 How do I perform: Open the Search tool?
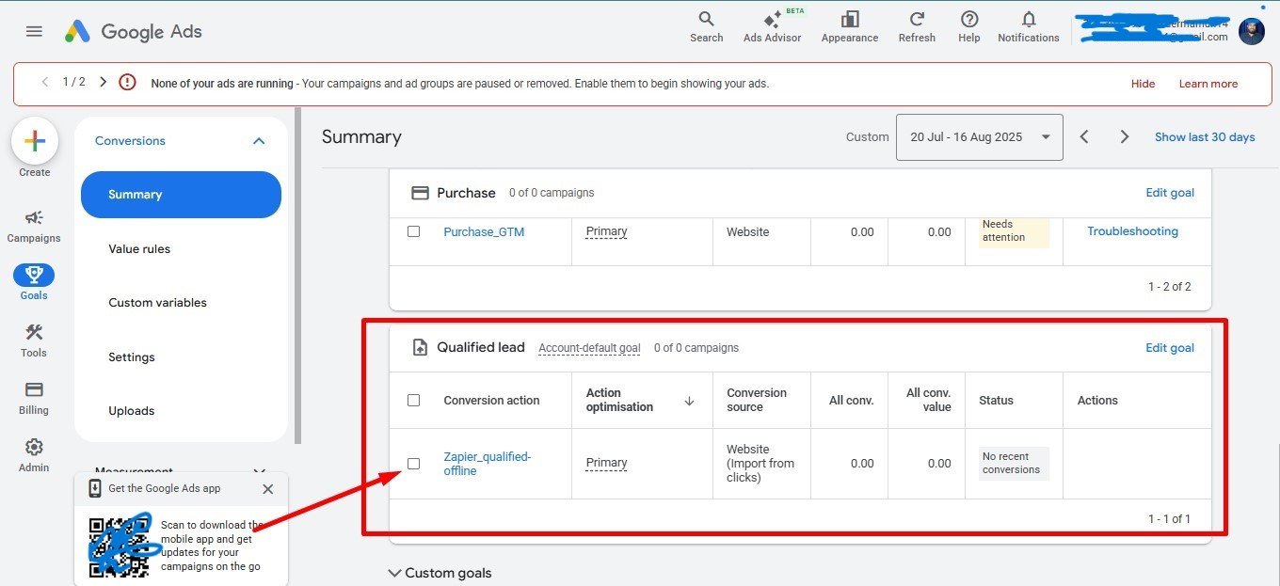point(706,26)
